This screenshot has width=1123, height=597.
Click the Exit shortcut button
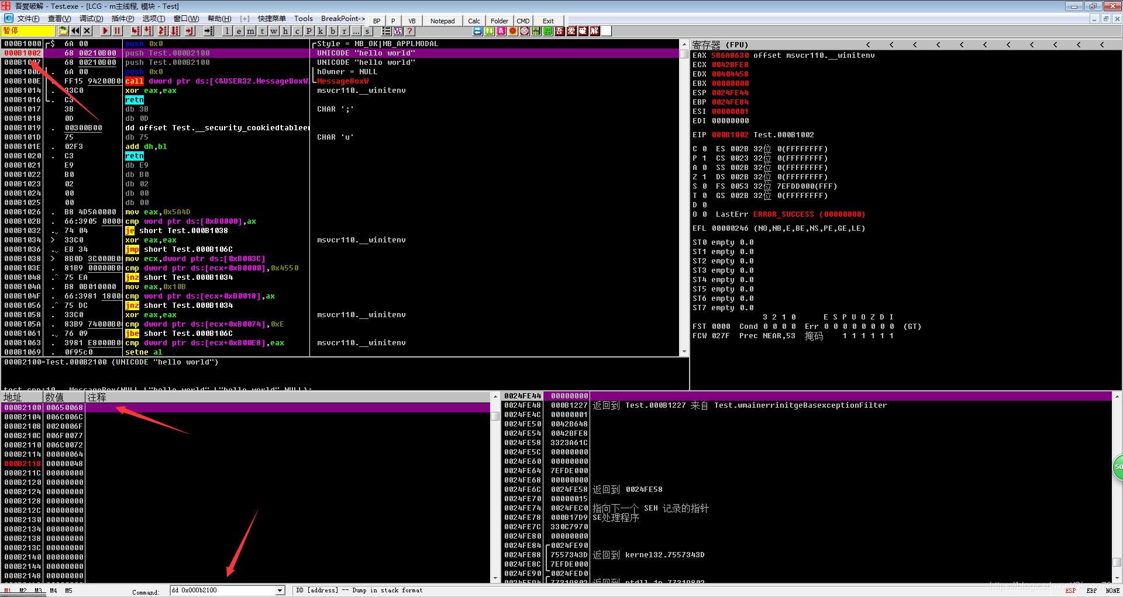(x=548, y=21)
